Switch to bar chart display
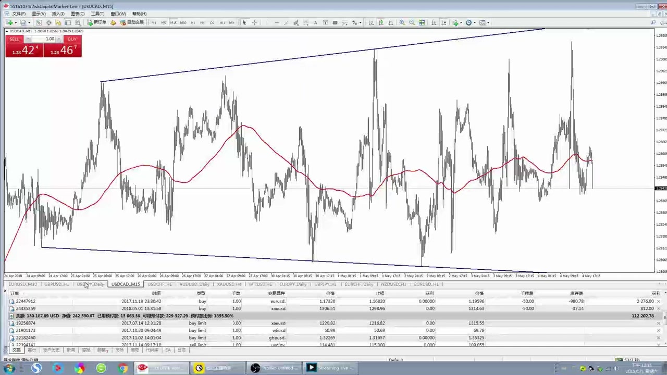 (371, 22)
